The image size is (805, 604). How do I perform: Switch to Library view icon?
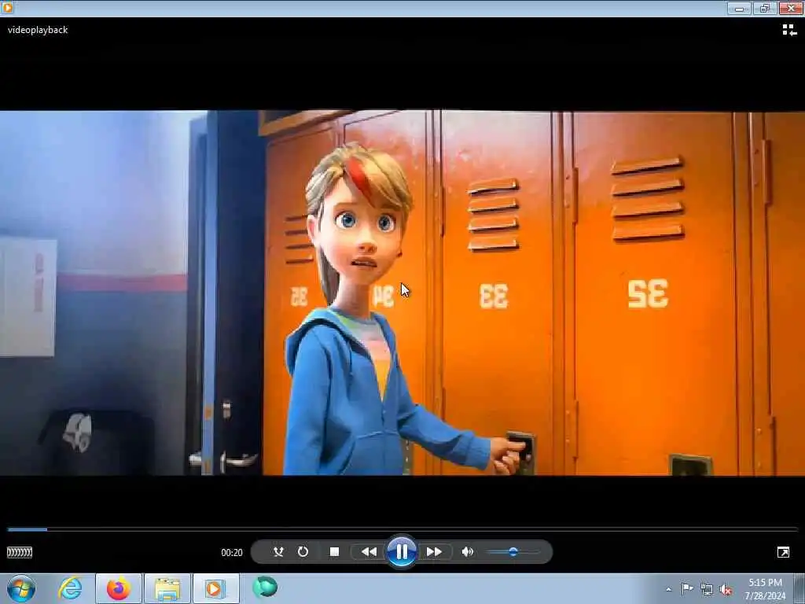point(789,31)
